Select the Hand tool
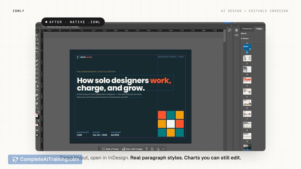301x169 pixels. pyautogui.click(x=37, y=103)
